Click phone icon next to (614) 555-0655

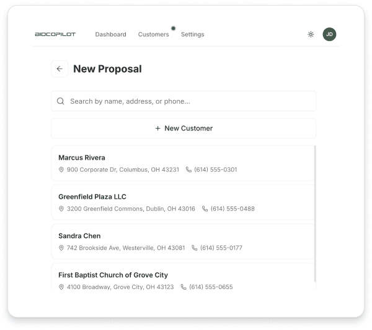(184, 286)
